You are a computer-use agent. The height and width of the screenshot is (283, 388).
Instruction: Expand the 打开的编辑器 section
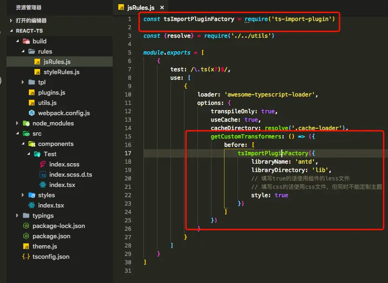pyautogui.click(x=11, y=21)
